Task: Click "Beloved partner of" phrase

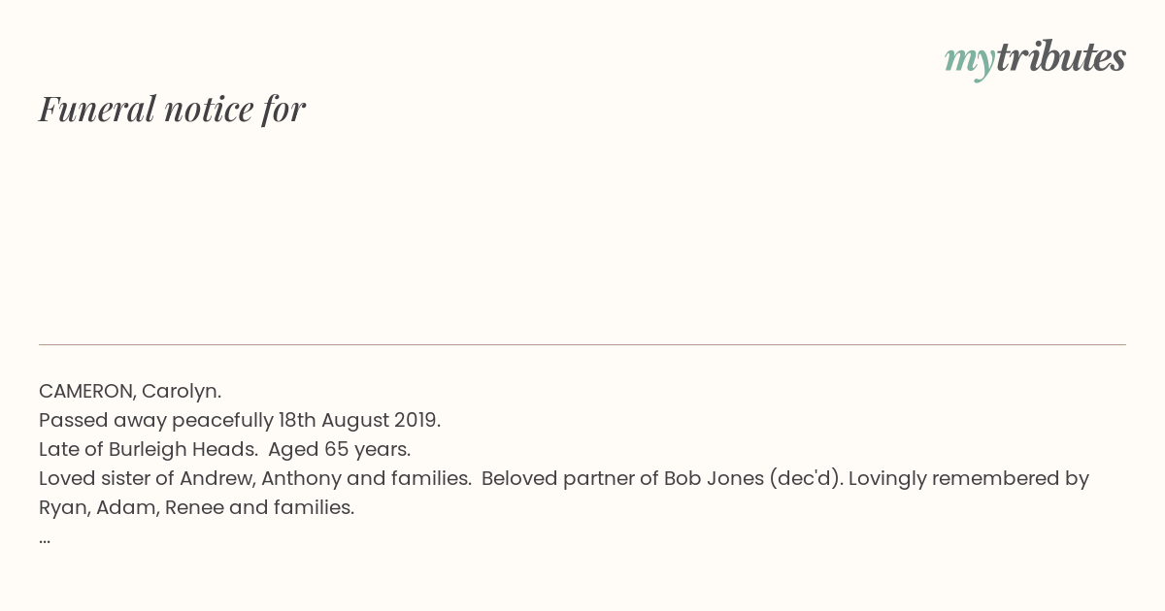Action: pyautogui.click(x=570, y=479)
